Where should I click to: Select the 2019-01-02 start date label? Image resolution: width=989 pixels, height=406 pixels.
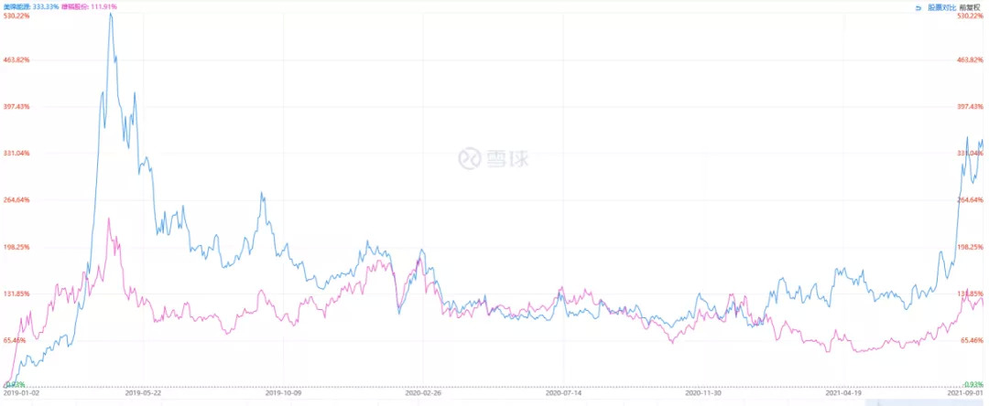21,393
